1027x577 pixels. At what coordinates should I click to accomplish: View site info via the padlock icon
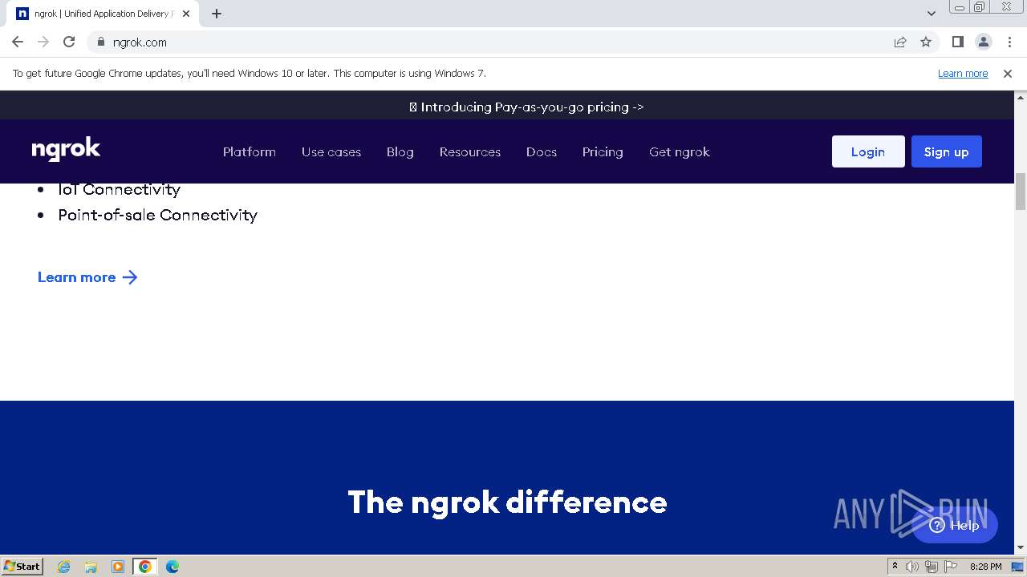tap(101, 42)
